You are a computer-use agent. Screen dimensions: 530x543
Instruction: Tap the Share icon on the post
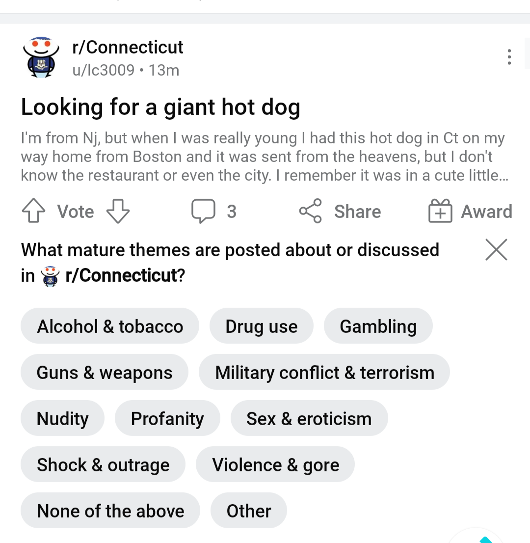coord(311,211)
